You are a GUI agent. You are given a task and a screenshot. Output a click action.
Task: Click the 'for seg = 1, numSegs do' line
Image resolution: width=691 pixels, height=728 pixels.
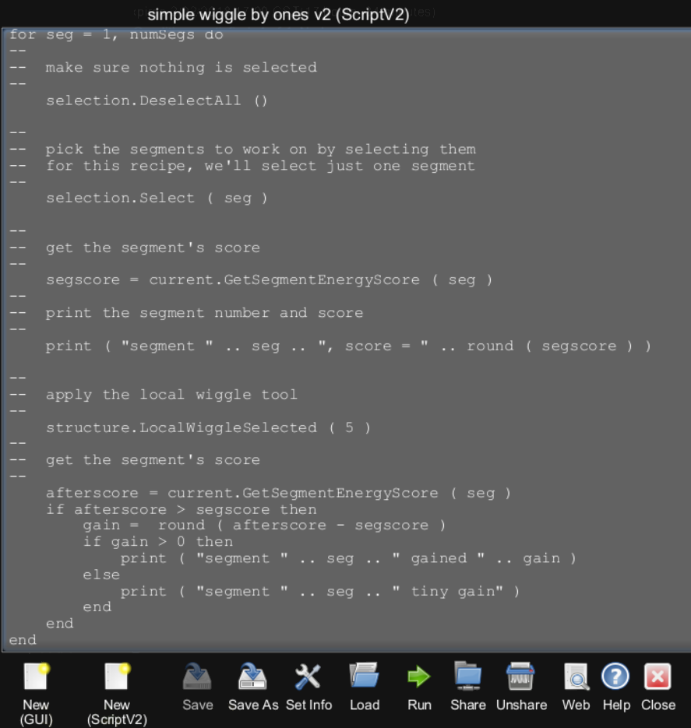[x=116, y=34]
